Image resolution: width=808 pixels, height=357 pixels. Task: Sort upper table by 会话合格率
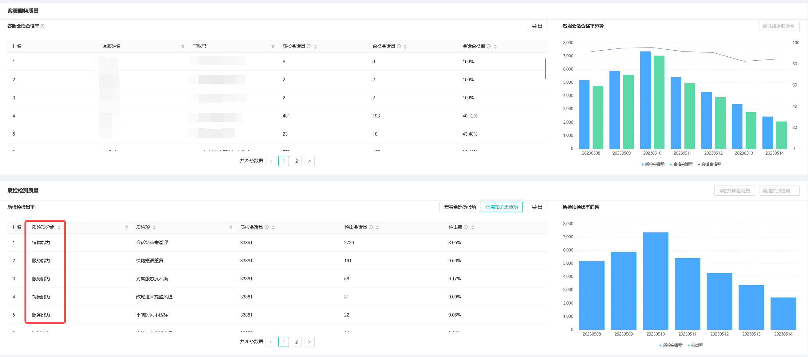[495, 46]
